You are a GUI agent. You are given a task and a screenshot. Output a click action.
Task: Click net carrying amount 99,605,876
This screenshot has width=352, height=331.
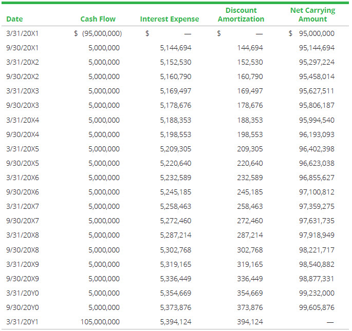[316, 307]
